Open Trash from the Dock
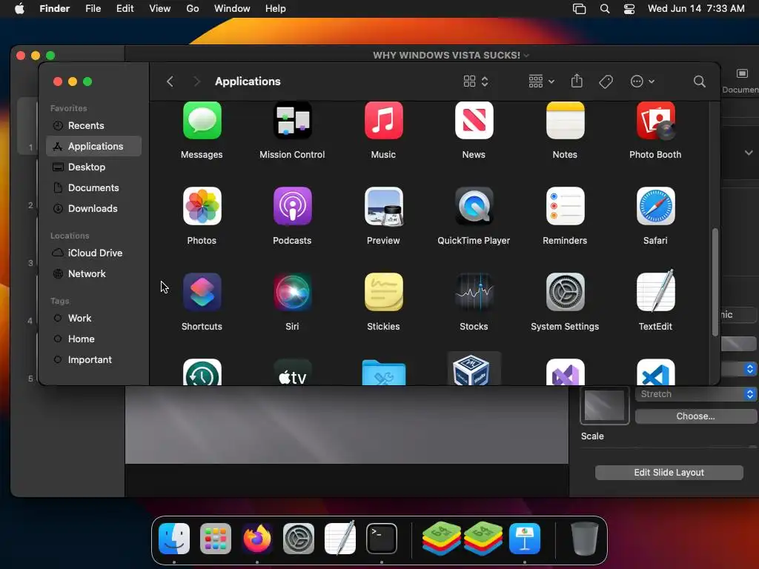Viewport: 759px width, 569px height. [x=584, y=539]
